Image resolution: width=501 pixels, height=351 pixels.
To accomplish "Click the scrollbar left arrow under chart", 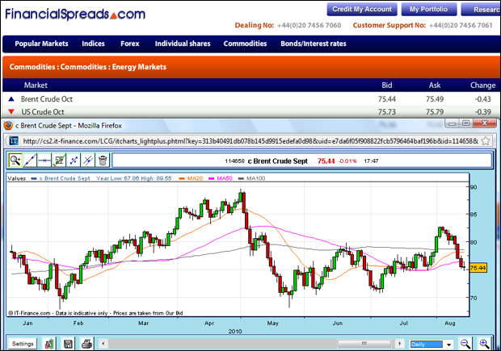I will tap(103, 344).
